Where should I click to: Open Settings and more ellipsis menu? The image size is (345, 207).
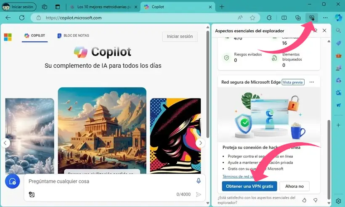point(325,18)
